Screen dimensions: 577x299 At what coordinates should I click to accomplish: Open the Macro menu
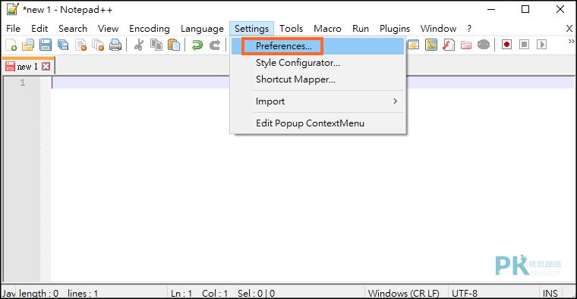pos(327,29)
